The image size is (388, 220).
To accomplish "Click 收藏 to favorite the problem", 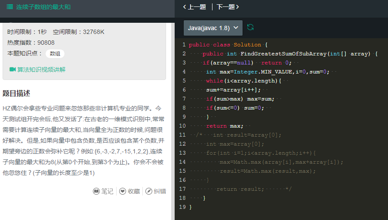I will pos(129,191).
